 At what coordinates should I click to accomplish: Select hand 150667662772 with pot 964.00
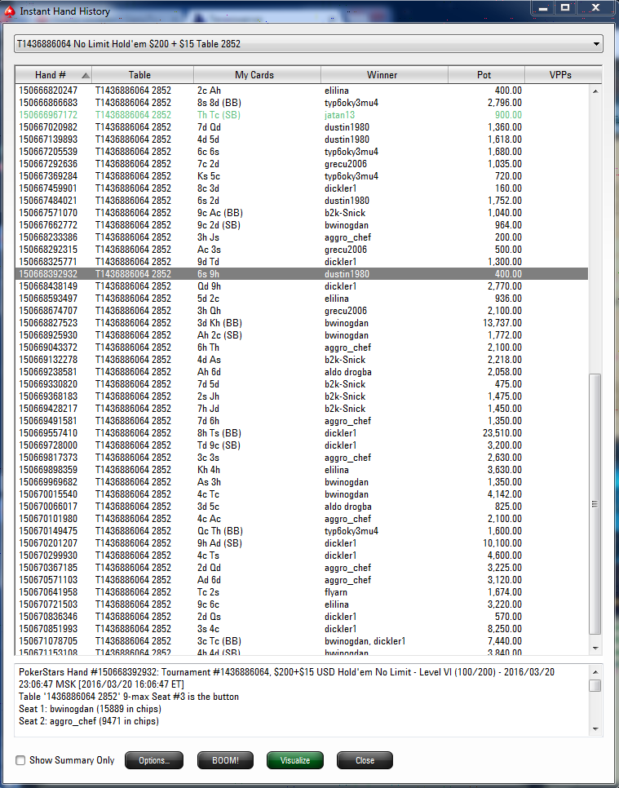coord(302,225)
